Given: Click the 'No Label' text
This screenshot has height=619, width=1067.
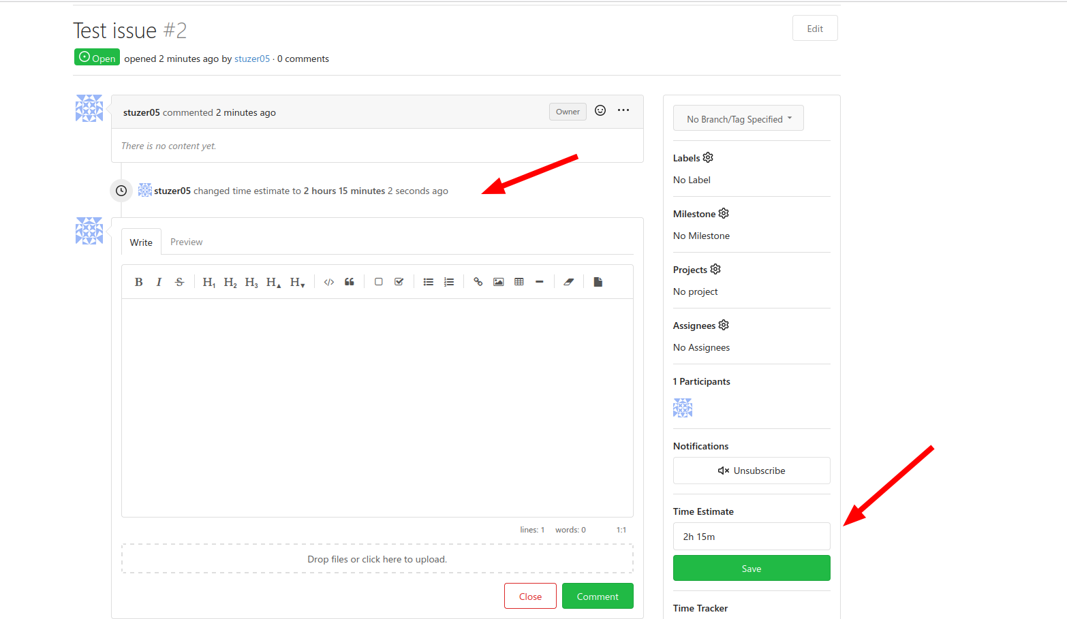Looking at the screenshot, I should (x=692, y=180).
